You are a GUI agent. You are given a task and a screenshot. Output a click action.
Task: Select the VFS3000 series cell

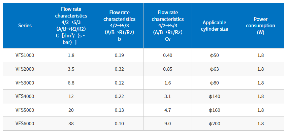[x=25, y=83]
